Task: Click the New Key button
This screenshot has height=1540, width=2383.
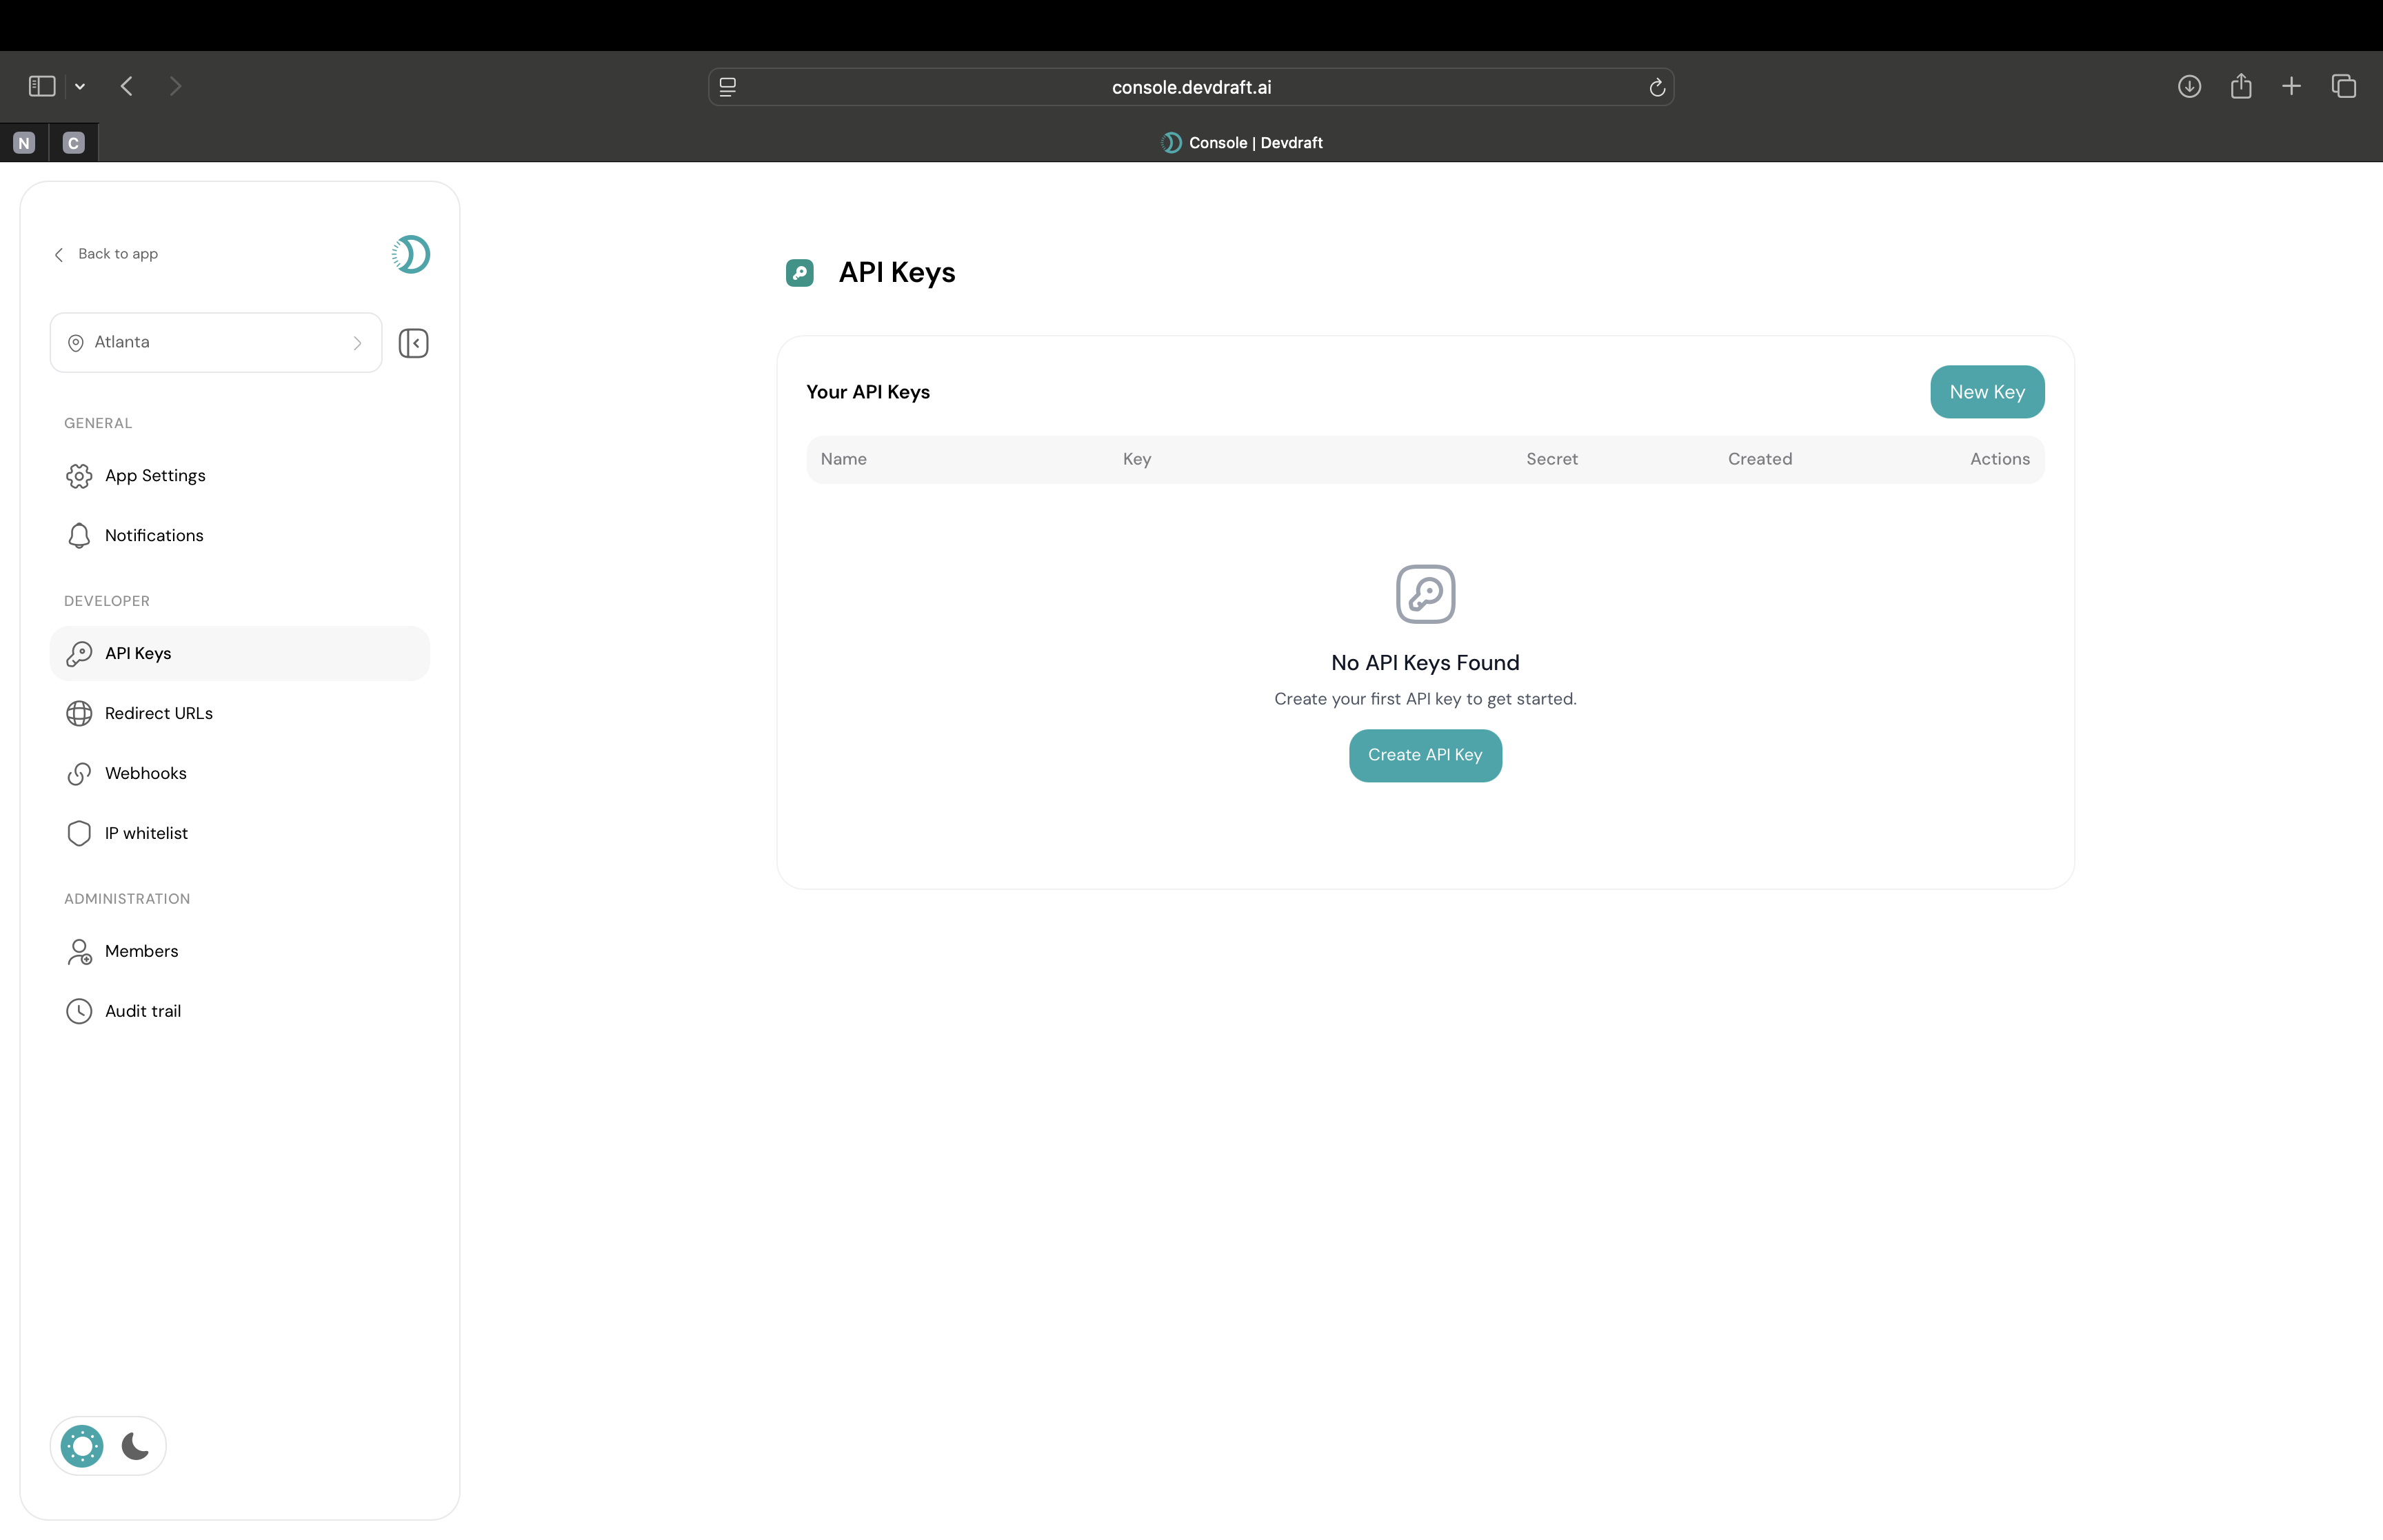Action: tap(1987, 392)
